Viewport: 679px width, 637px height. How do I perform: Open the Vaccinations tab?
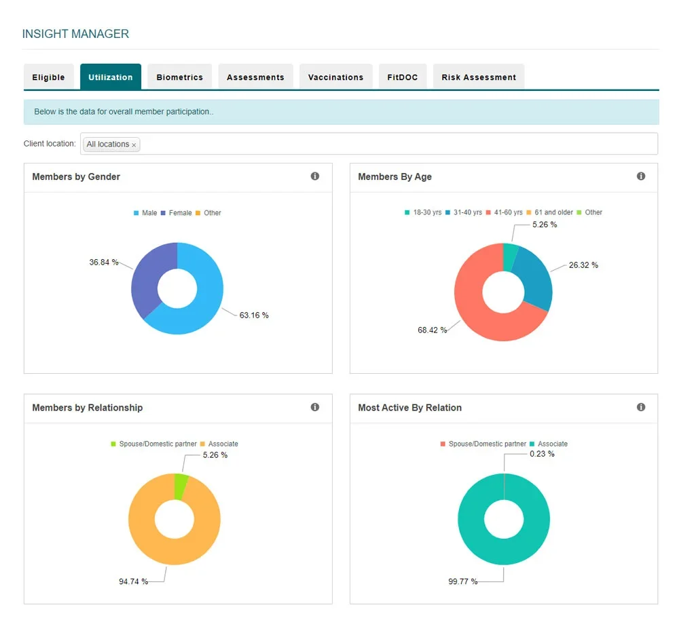click(x=335, y=77)
